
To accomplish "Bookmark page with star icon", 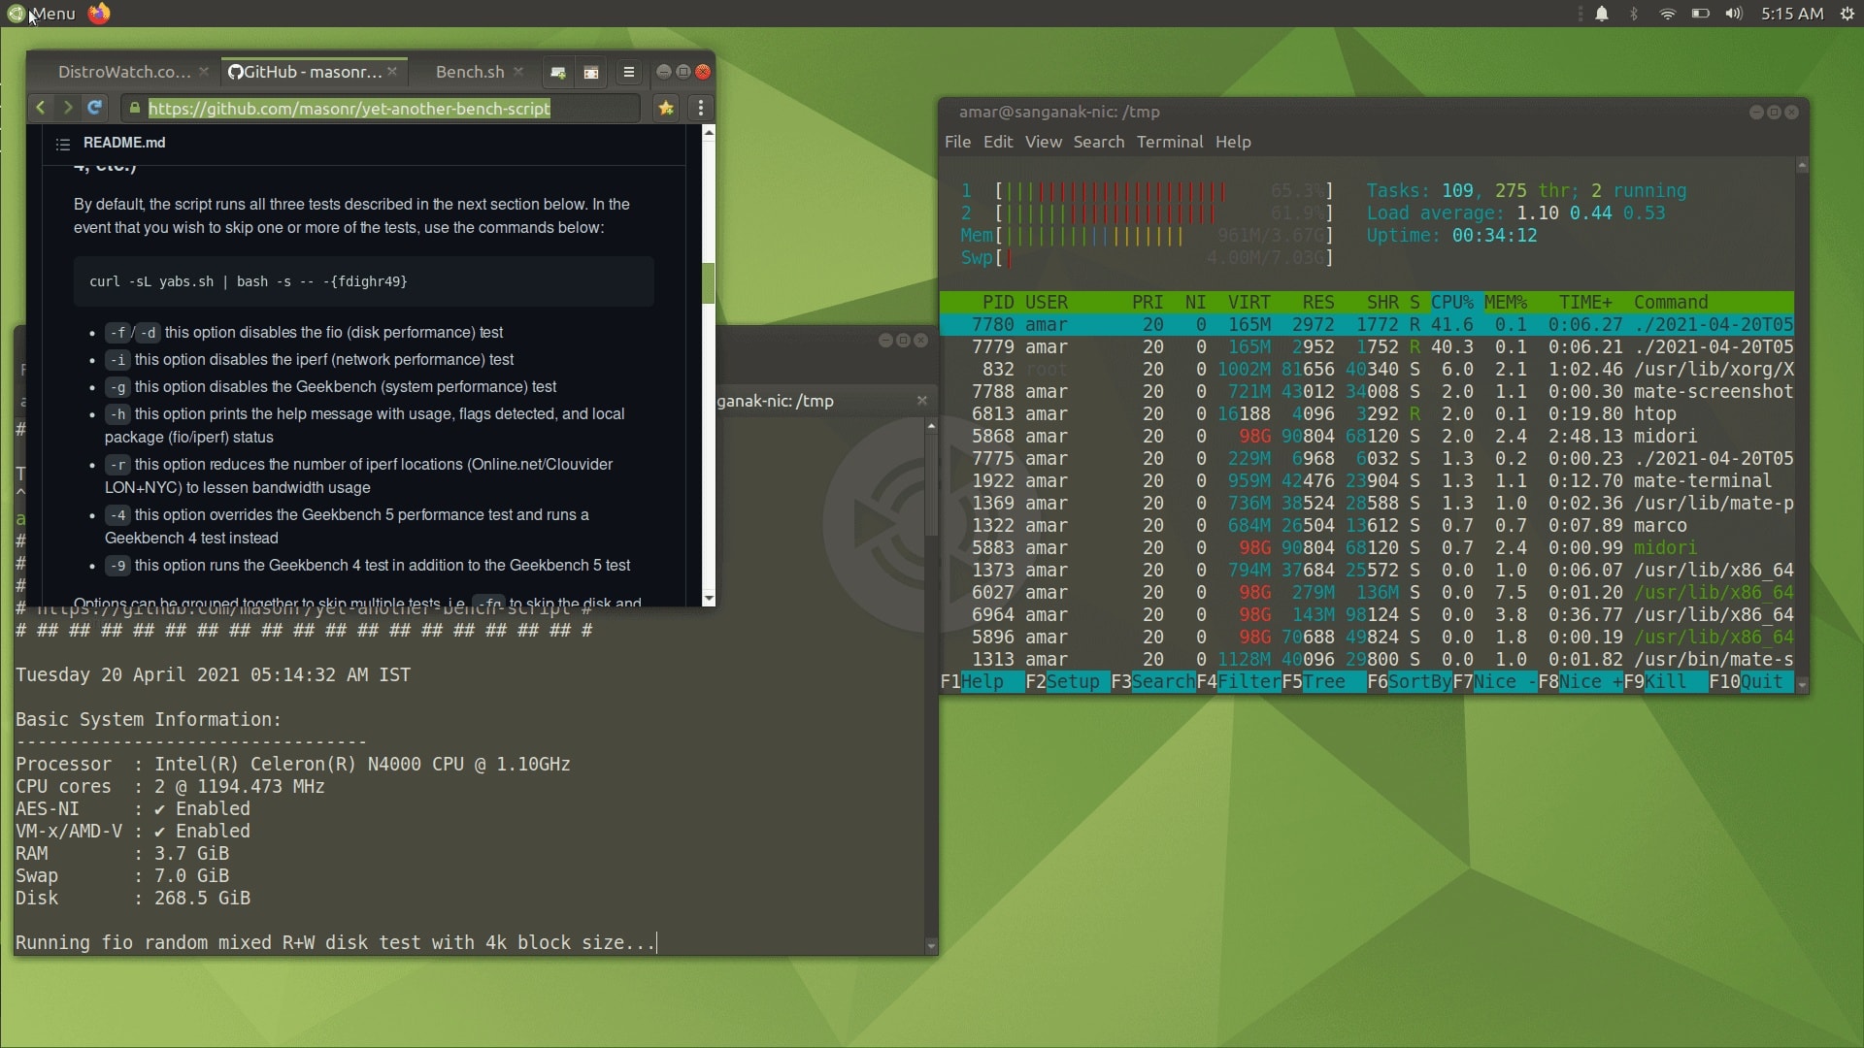I will (x=666, y=108).
